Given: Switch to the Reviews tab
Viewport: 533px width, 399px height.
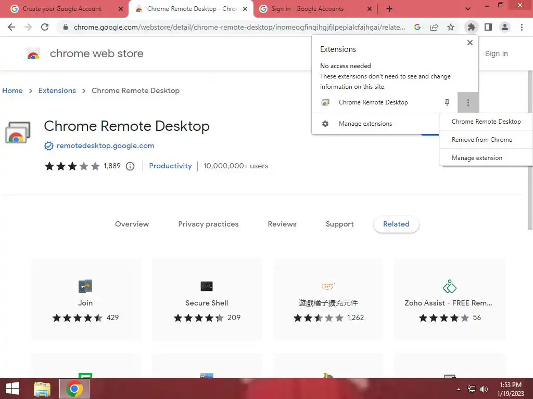Looking at the screenshot, I should (282, 224).
